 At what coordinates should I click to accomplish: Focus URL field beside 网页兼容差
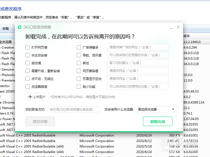point(138,71)
